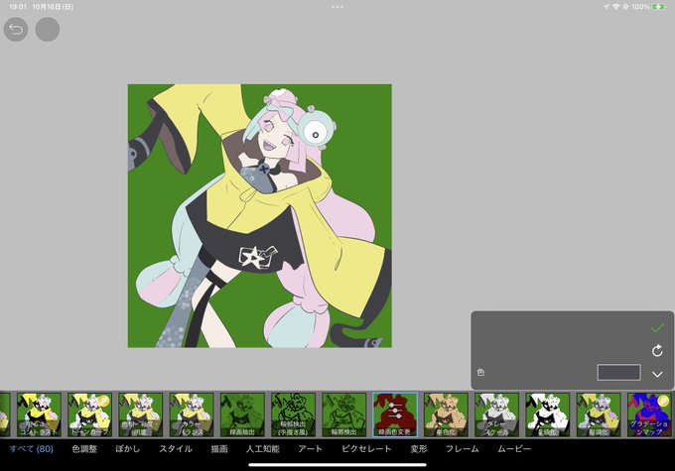Viewport: 675px width, 471px height.
Task: Tap the three-dot multitasking menu at top
Action: click(x=337, y=7)
